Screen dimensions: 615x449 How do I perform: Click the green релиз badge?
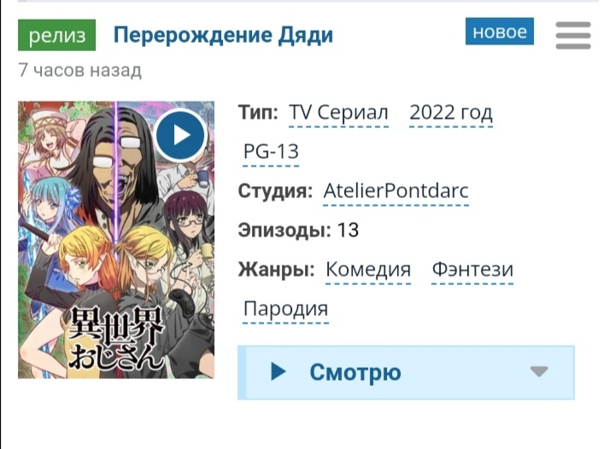57,35
